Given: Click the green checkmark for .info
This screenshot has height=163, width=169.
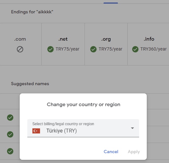Looking at the screenshot, I should [135, 49].
